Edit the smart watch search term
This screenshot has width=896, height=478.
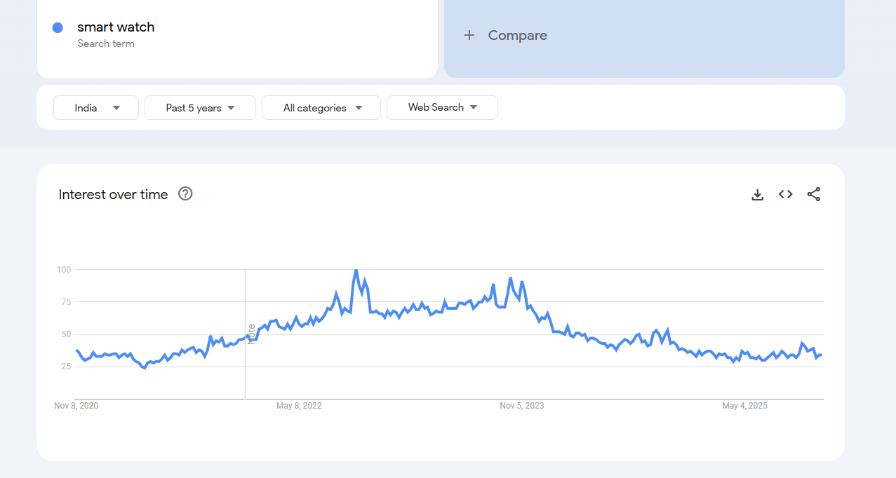point(116,27)
